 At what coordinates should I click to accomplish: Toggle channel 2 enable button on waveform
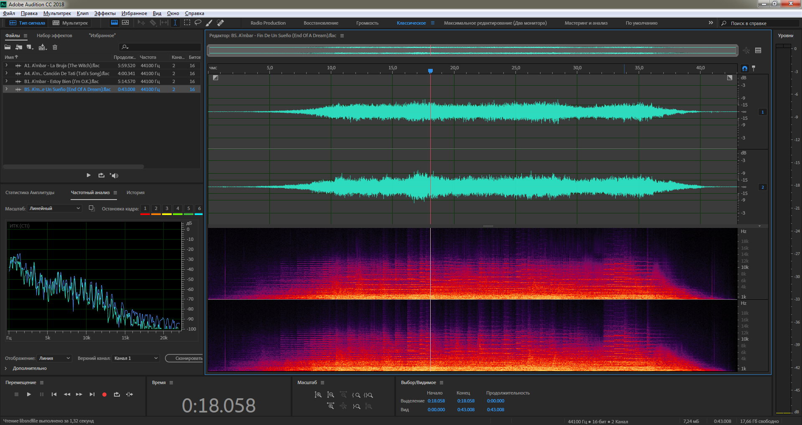[x=763, y=187]
